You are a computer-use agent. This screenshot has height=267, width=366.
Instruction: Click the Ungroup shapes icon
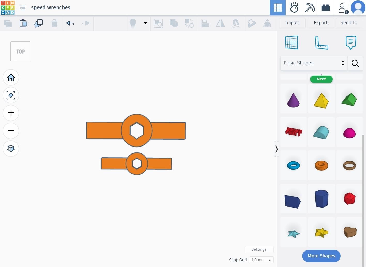pyautogui.click(x=189, y=23)
